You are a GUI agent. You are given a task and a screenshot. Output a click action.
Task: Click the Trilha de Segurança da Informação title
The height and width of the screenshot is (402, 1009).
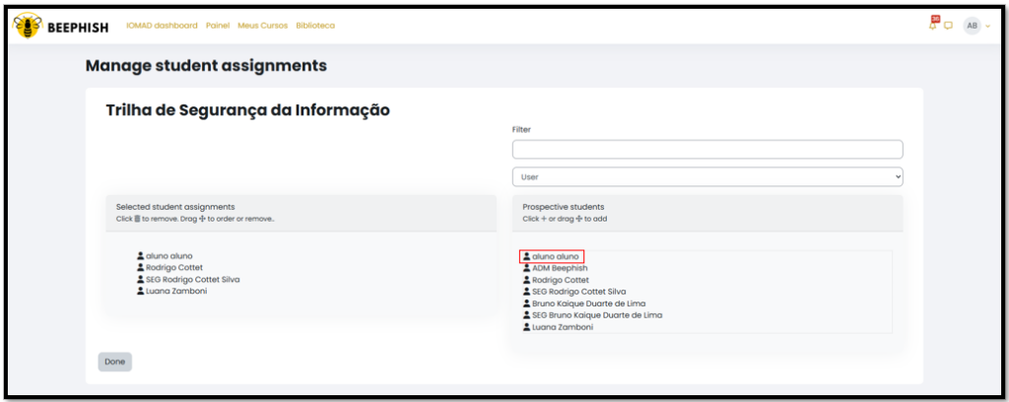coord(247,110)
